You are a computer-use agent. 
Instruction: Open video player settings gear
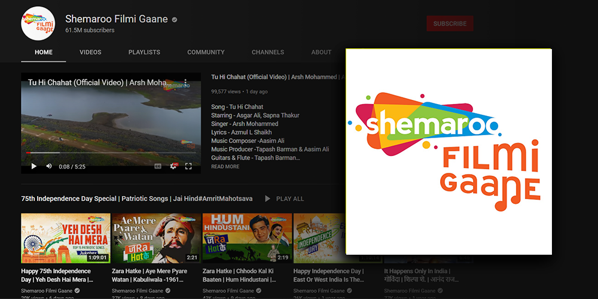coord(173,166)
